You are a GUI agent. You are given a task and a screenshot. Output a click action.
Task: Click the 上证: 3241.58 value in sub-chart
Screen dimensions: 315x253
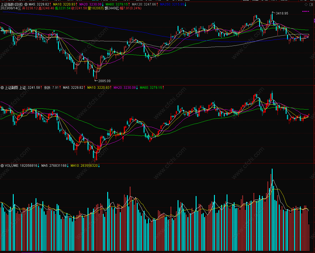click(x=30, y=88)
